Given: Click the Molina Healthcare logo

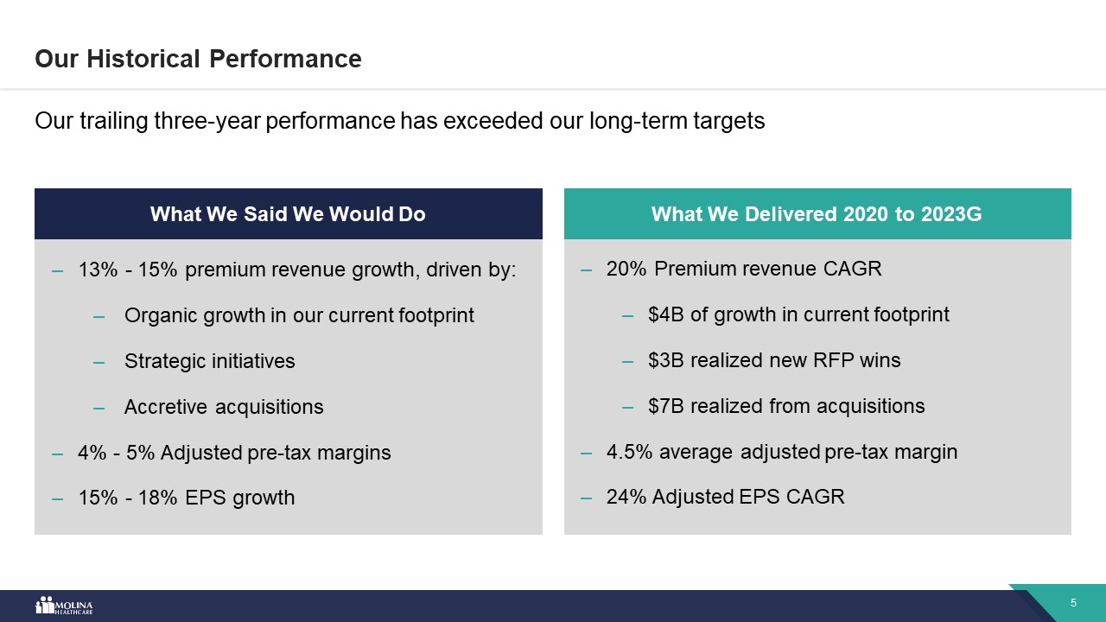Looking at the screenshot, I should tap(64, 606).
